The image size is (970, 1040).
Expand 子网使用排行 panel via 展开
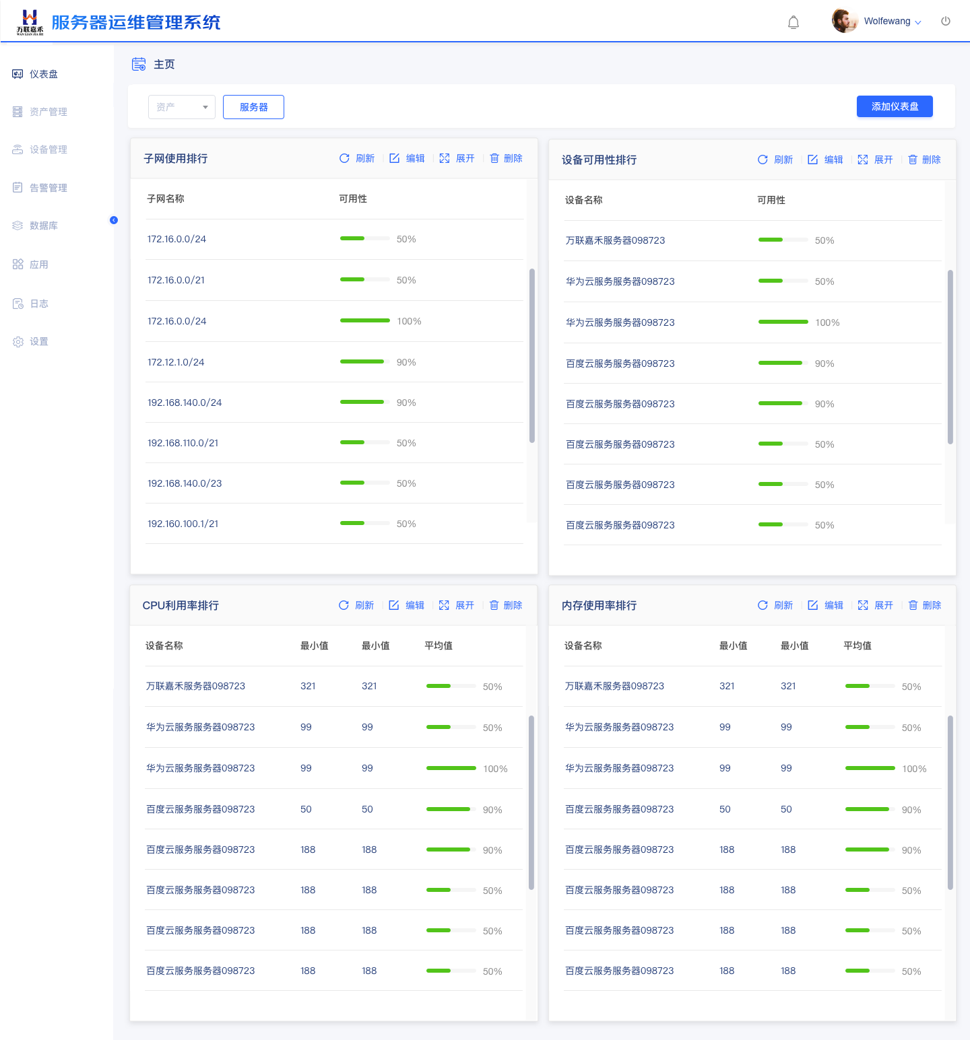[465, 158]
